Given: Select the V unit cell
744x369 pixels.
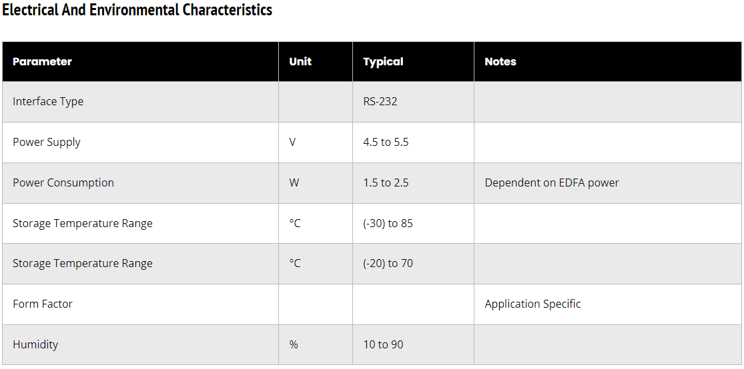Looking at the screenshot, I should [x=292, y=142].
